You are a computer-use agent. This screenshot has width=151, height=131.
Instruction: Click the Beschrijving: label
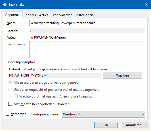point(16,44)
